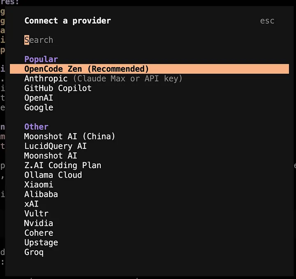Select Alibaba provider
The height and width of the screenshot is (279, 296).
[41, 194]
